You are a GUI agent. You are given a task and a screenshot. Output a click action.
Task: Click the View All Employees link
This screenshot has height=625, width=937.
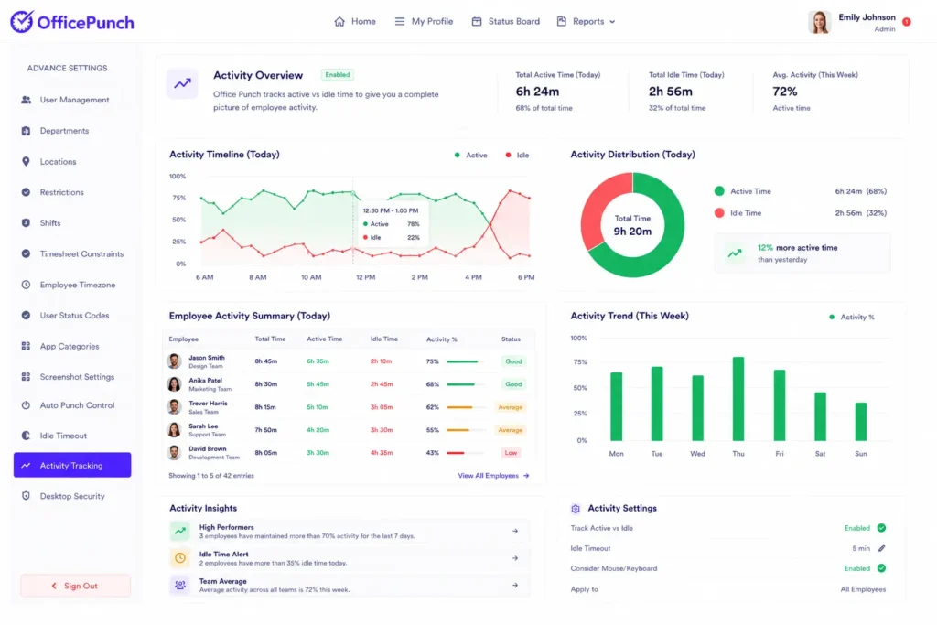pos(493,476)
